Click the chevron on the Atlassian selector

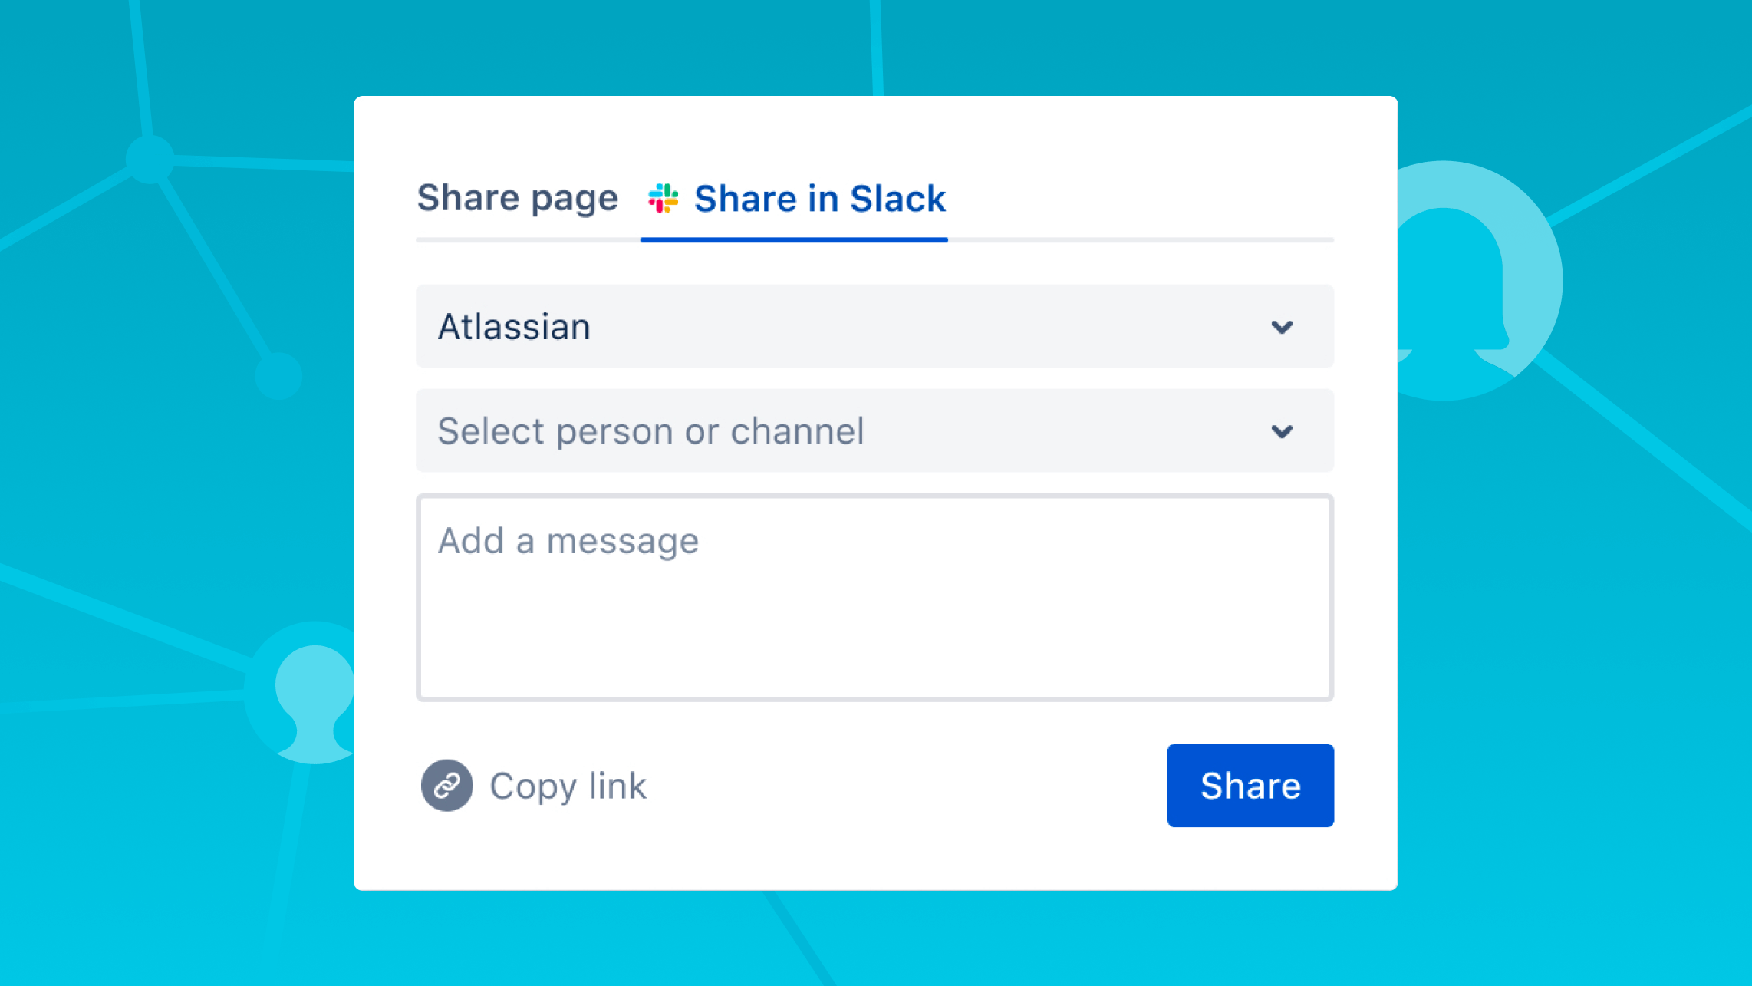point(1283,326)
